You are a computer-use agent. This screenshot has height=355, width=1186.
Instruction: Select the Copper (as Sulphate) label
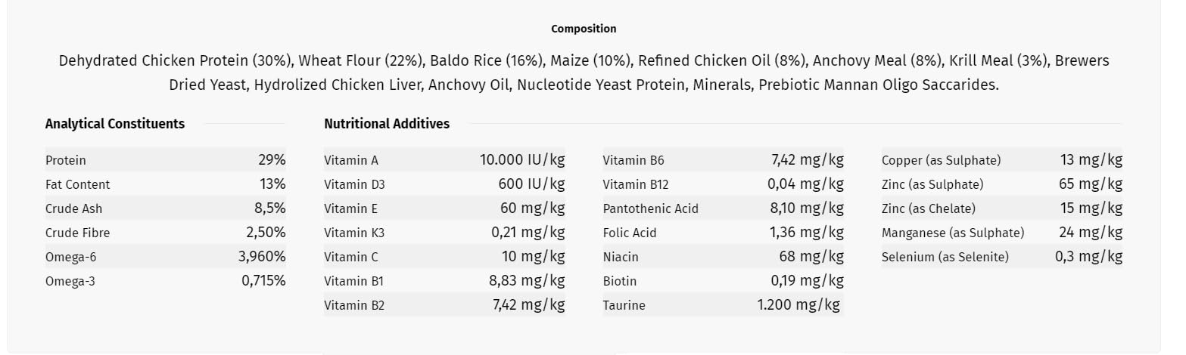click(941, 160)
